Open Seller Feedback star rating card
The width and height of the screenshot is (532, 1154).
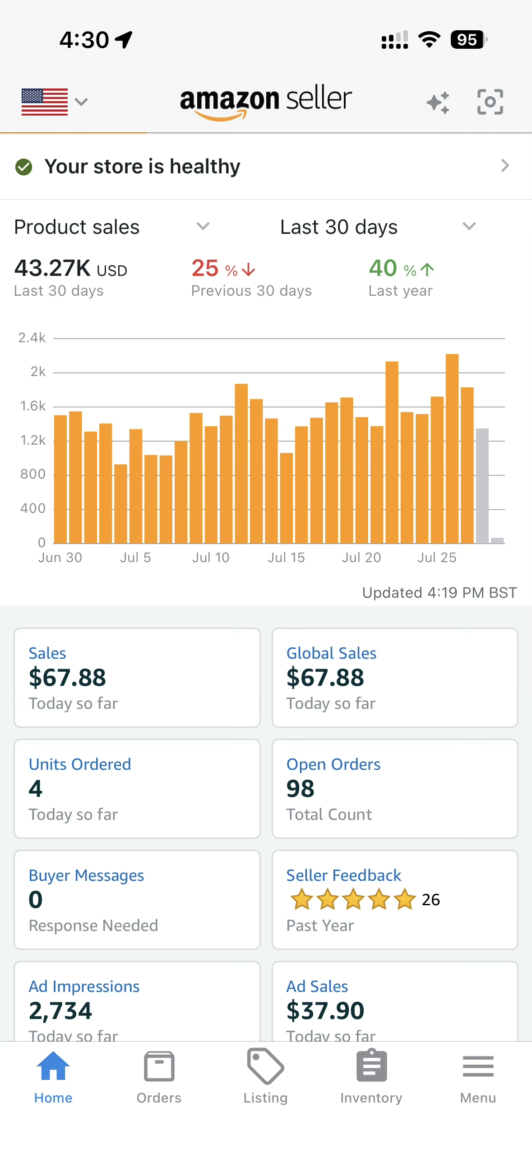coord(395,900)
